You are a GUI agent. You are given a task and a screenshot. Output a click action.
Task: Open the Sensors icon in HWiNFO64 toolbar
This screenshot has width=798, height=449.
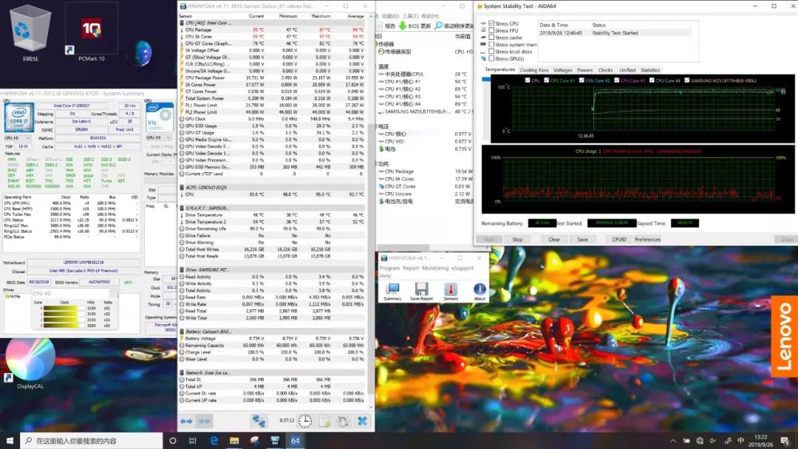450,290
